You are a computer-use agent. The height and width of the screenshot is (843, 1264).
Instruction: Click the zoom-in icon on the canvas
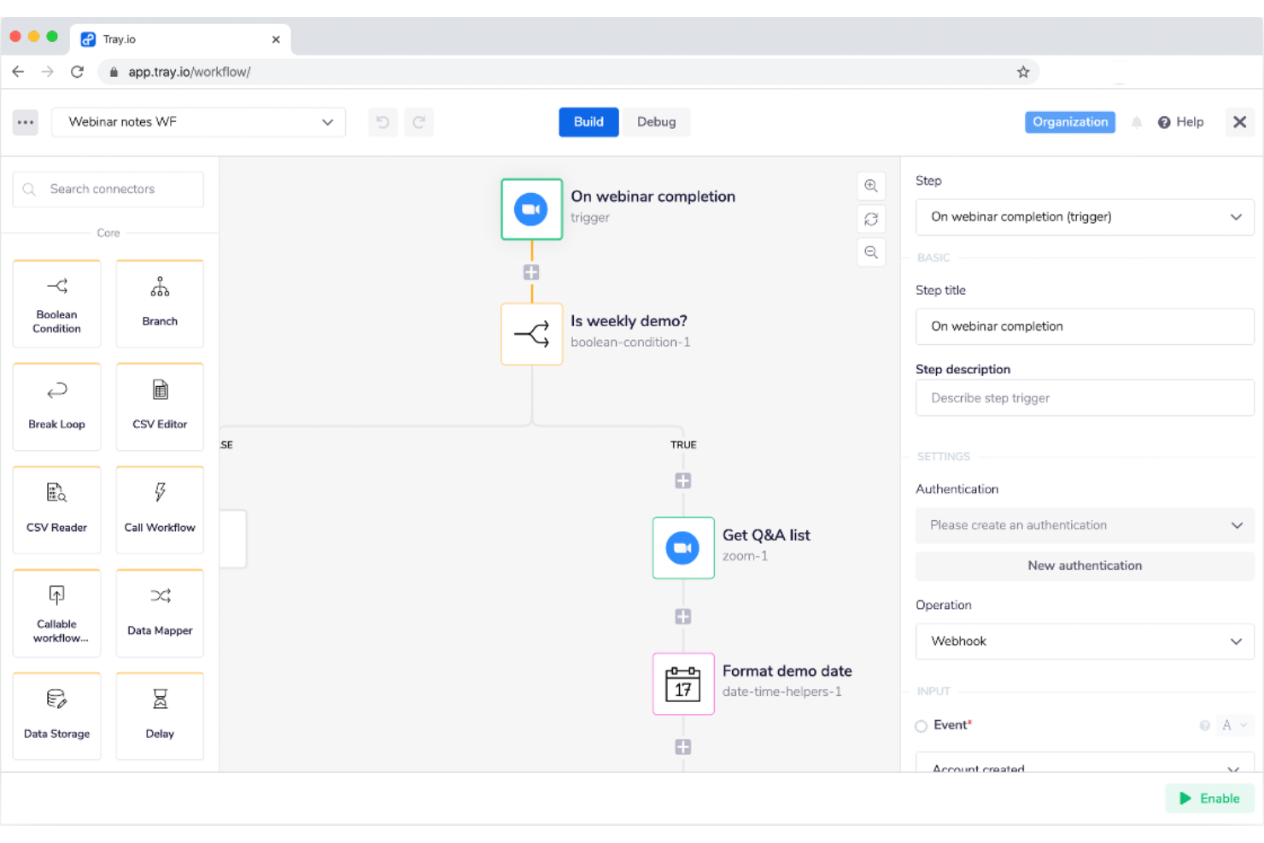[871, 185]
